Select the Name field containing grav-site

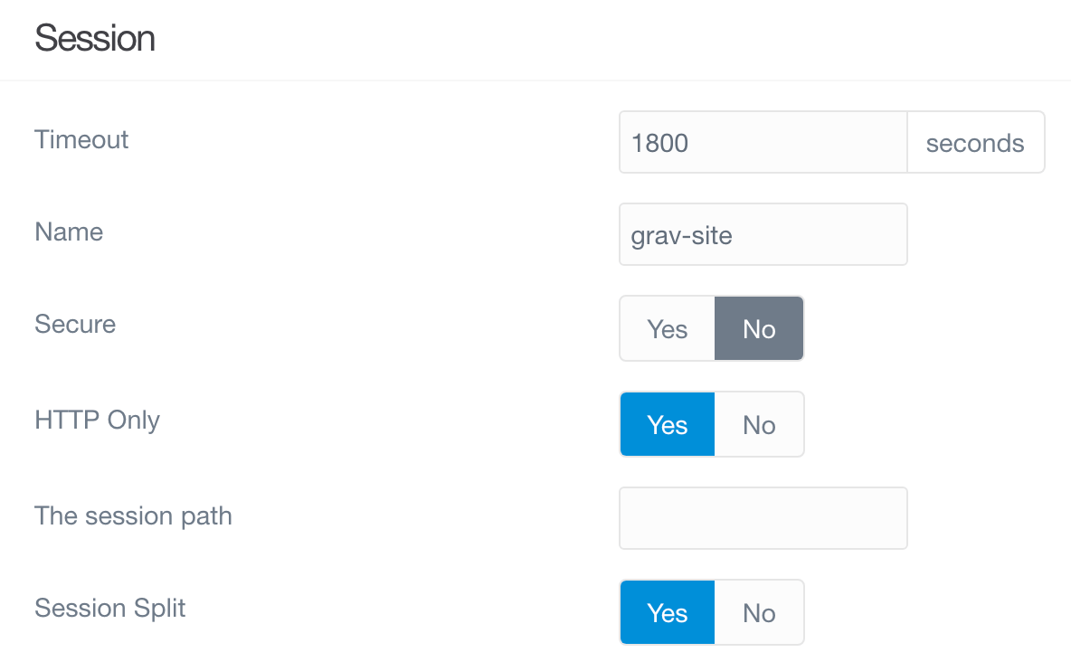tap(763, 234)
